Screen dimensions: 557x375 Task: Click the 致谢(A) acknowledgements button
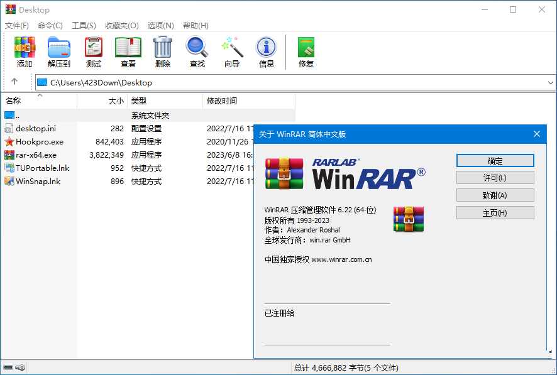click(495, 195)
